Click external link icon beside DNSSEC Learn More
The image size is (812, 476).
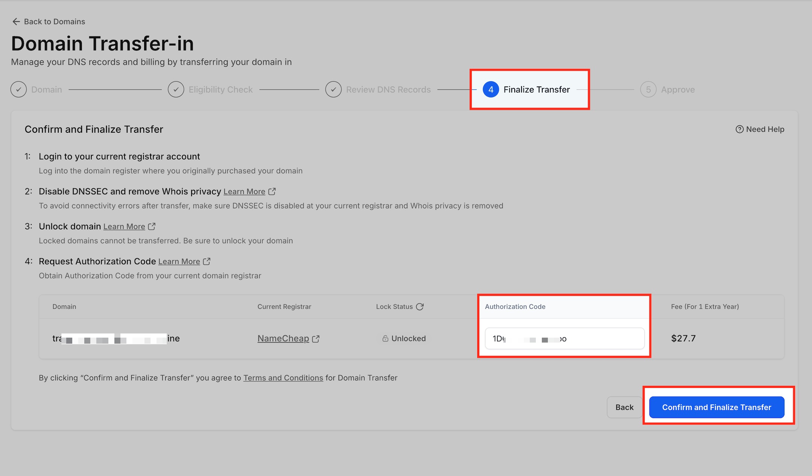click(x=272, y=191)
